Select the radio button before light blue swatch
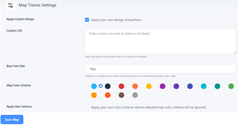This screenshot has height=125, width=238. point(87,86)
